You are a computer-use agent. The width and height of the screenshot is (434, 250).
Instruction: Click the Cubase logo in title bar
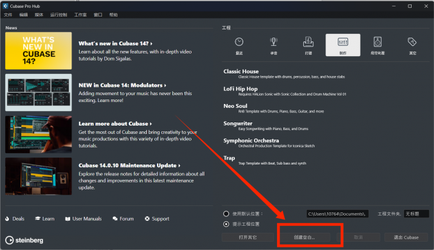pos(5,6)
